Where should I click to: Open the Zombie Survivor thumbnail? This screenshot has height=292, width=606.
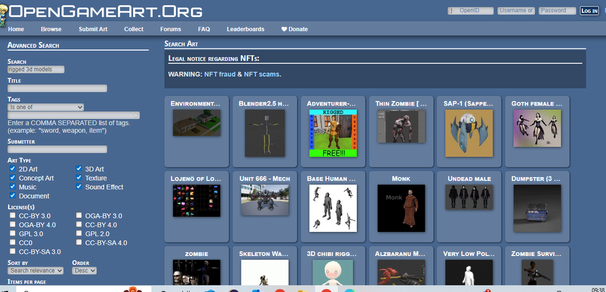[x=537, y=273]
